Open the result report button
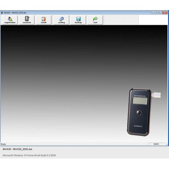Viewport: 169px width, 169px height. 44,20
